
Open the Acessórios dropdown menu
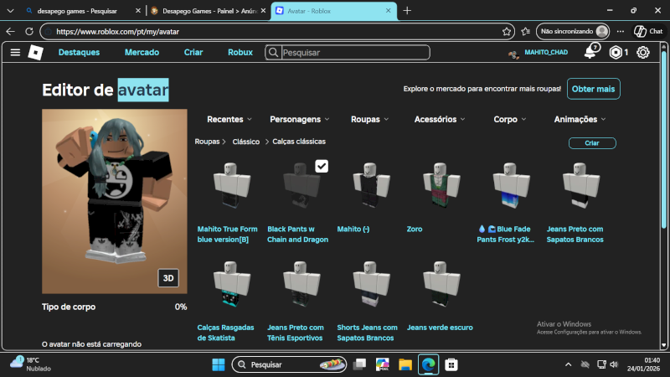click(440, 119)
